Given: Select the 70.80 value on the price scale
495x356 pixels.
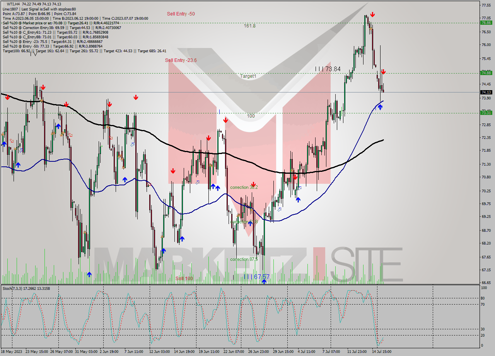Looking at the screenshot, I should (486, 177).
